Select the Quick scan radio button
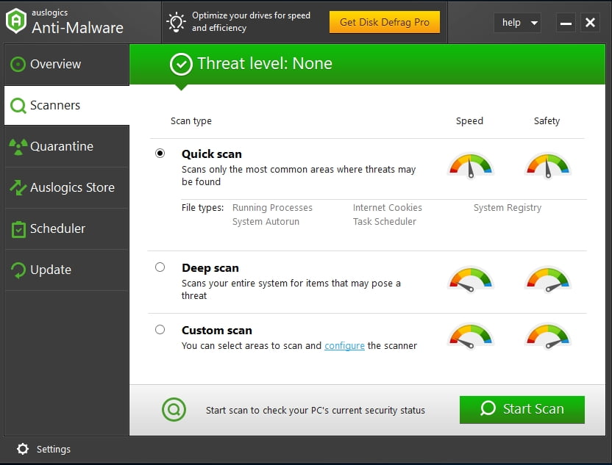612x465 pixels. click(160, 153)
